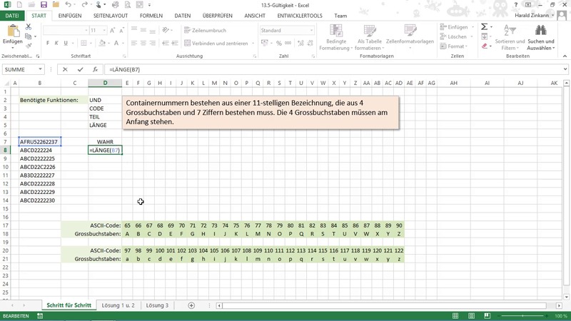Image resolution: width=571 pixels, height=321 pixels.
Task: Open Harald Zinkann account menu
Action: [534, 16]
